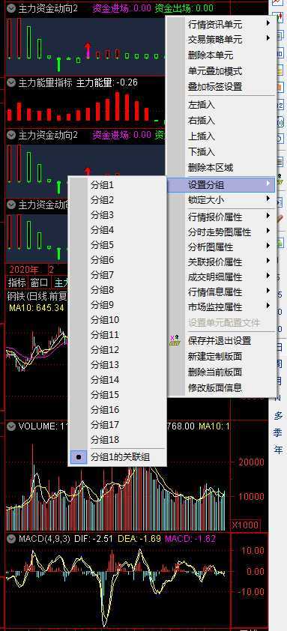Viewport: 287px width, 631px height.
Task: Click the round arrow icon beside MACD(4,9,3)
Action: click(x=11, y=538)
